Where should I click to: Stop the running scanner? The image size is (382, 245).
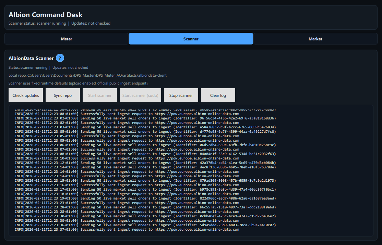[181, 95]
